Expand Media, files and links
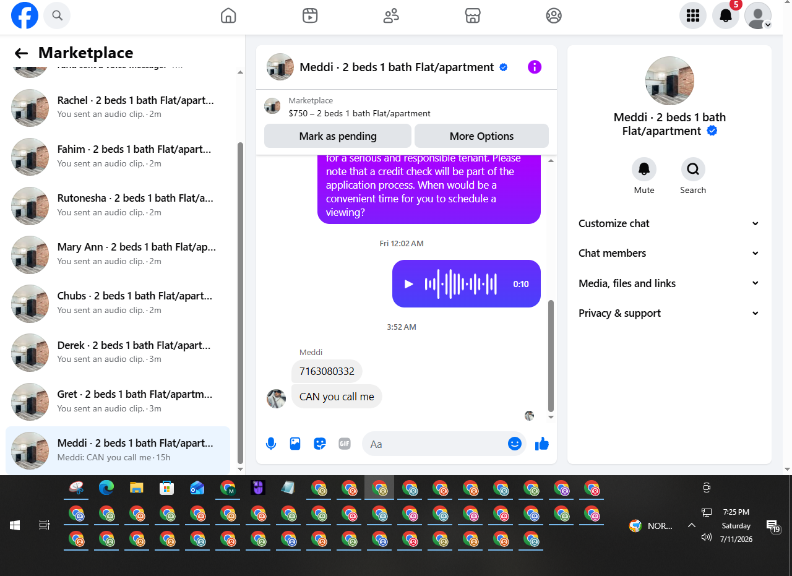 click(x=669, y=283)
